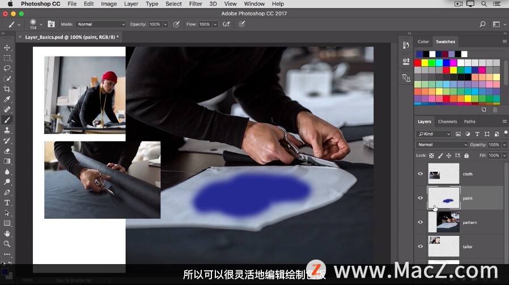This screenshot has height=285, width=509.
Task: Open the Swatches panel options menu
Action: (504, 41)
